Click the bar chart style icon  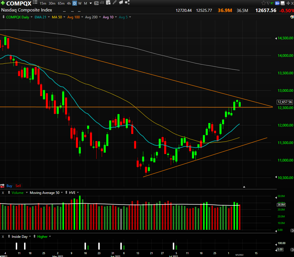tap(102, 3)
